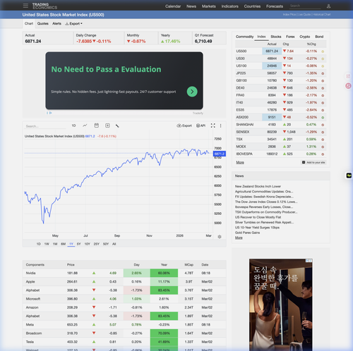Viewport: 353px width, 351px height.
Task: Toggle fullscreen mode for the chart
Action: 213,125
